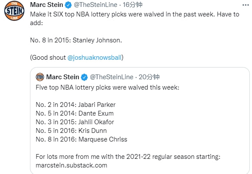The image size is (252, 174).
Task: Click Marc Stein name in quoted tweet
Action: [63, 77]
